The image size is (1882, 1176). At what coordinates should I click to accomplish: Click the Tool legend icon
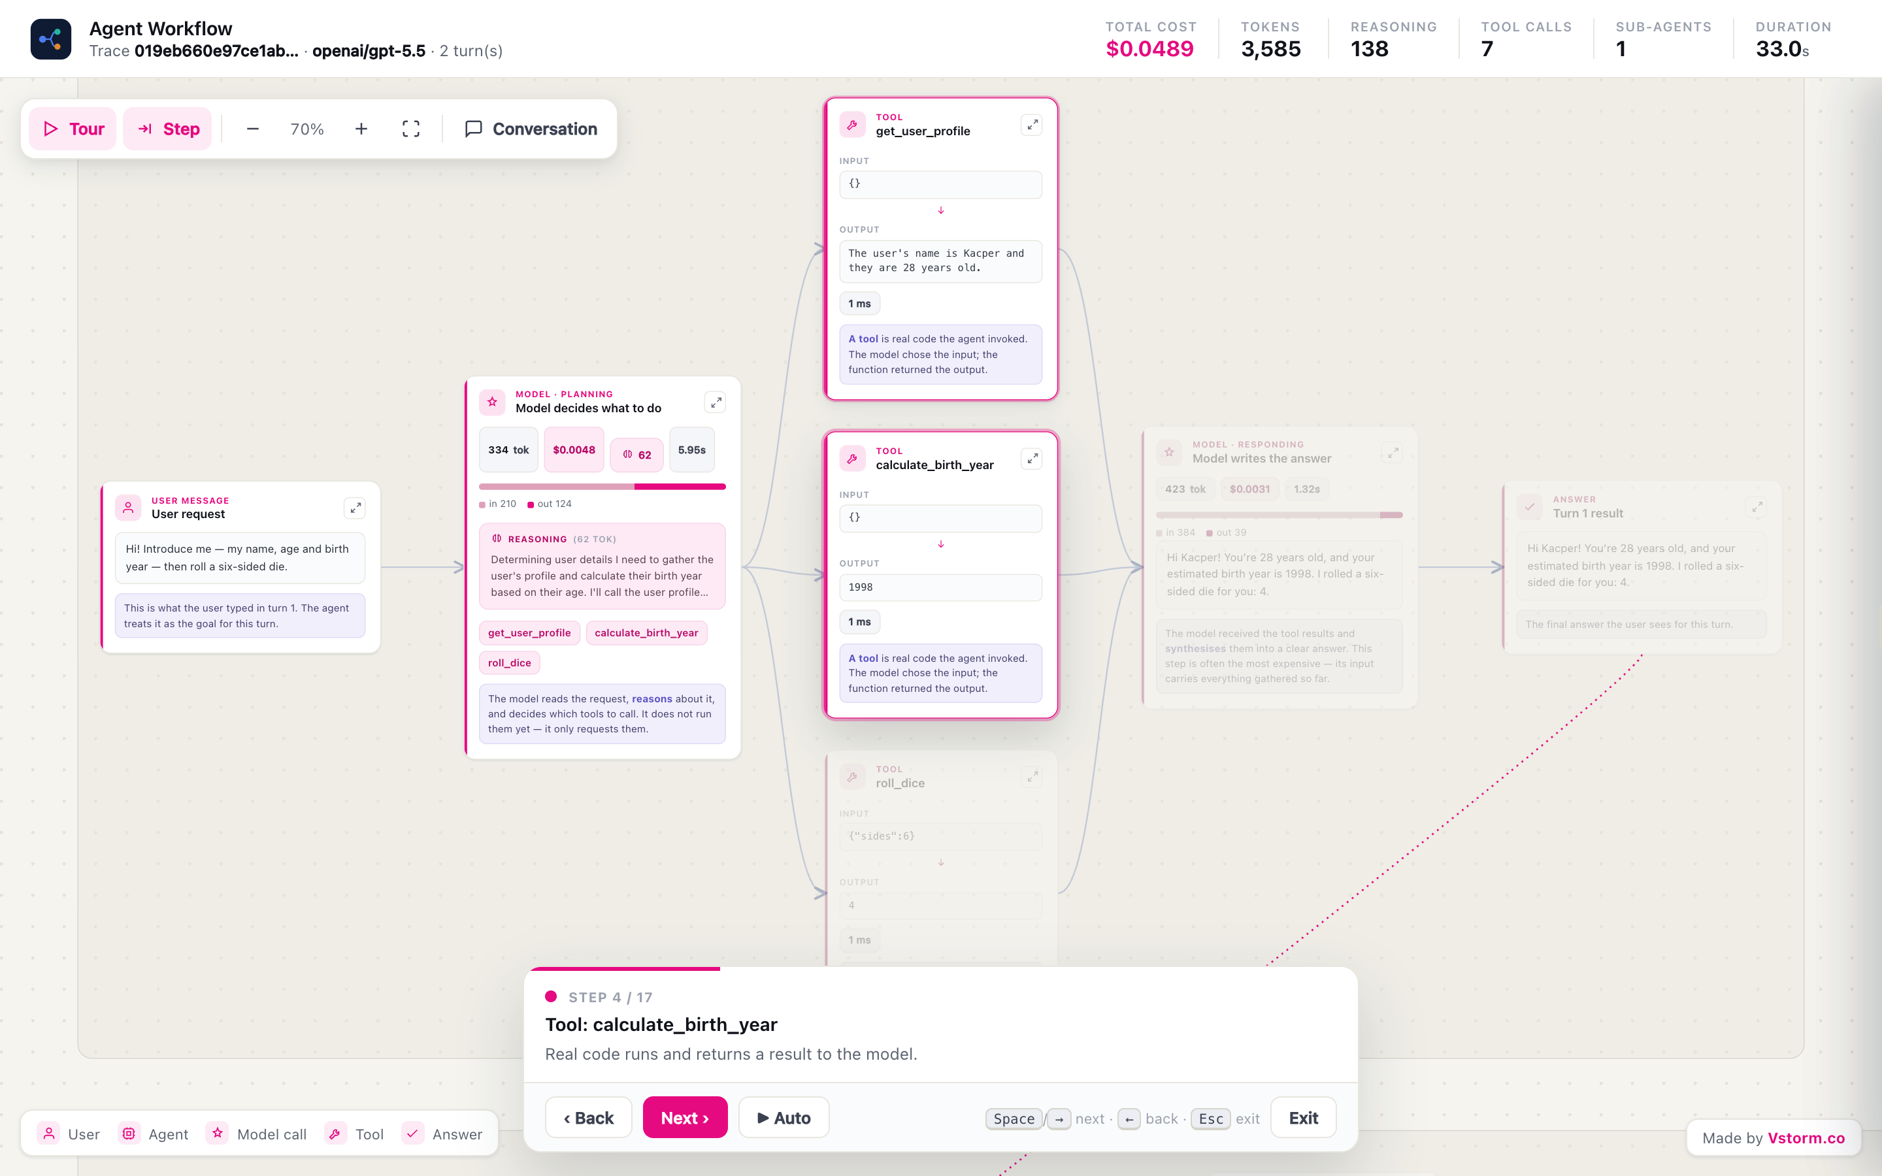point(335,1134)
